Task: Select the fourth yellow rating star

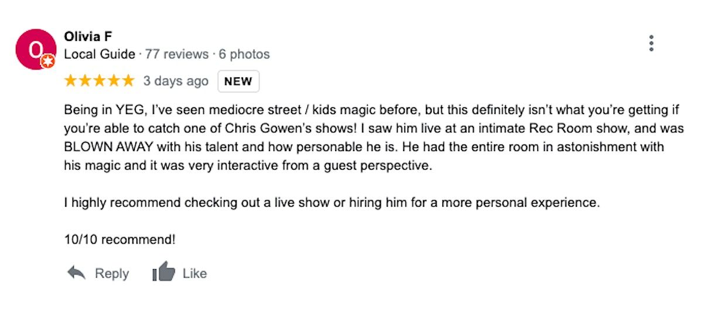Action: tap(114, 81)
